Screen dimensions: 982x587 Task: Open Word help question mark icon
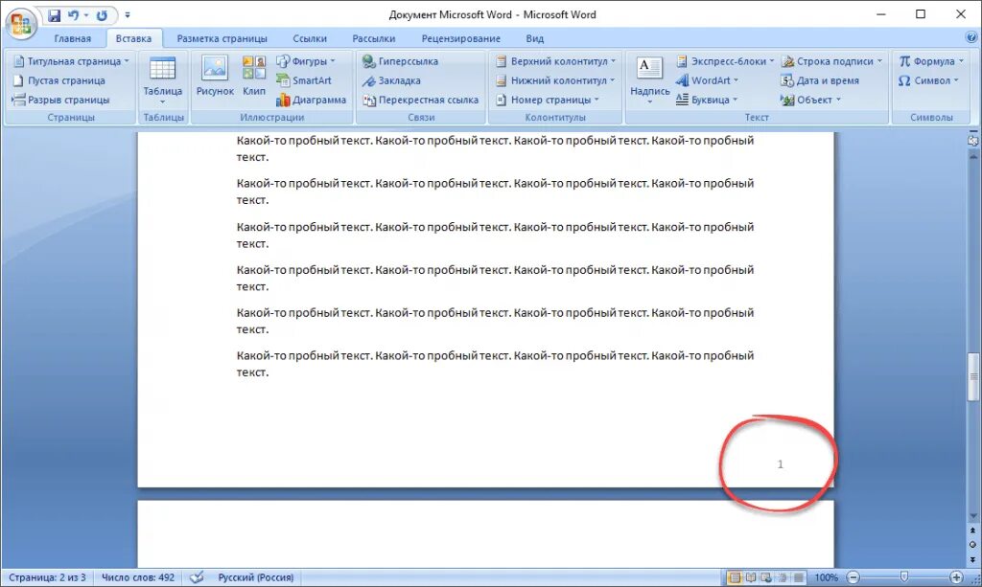pyautogui.click(x=971, y=38)
